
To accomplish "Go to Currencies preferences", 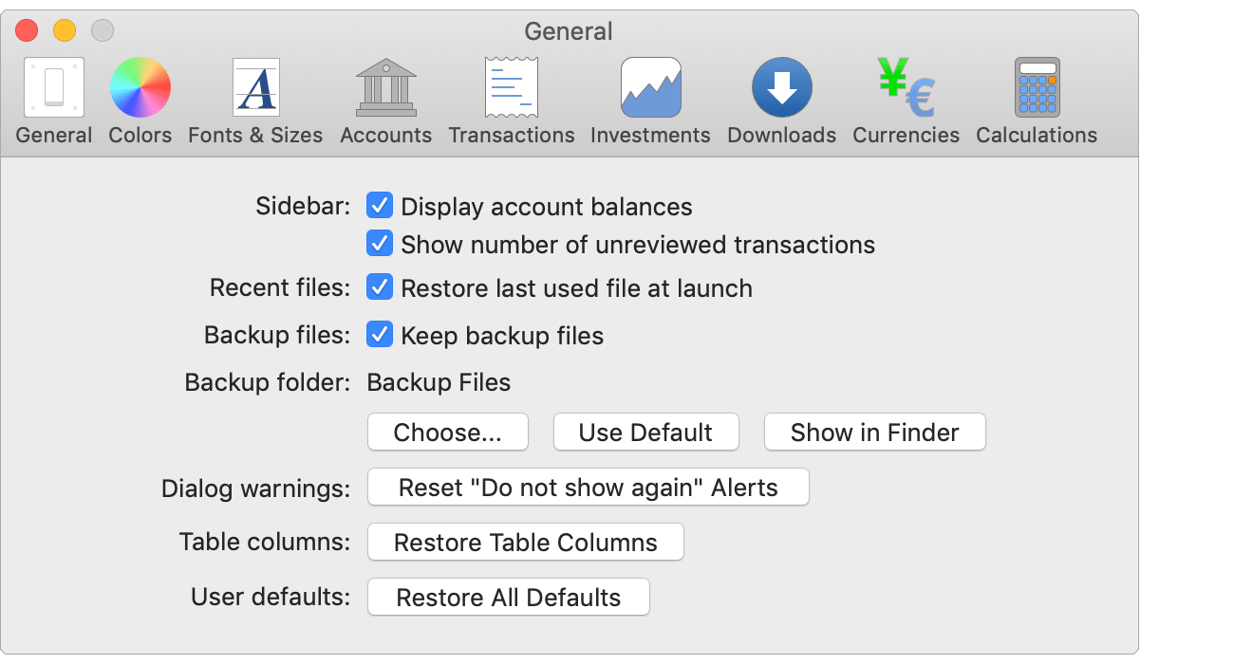I will [x=906, y=88].
